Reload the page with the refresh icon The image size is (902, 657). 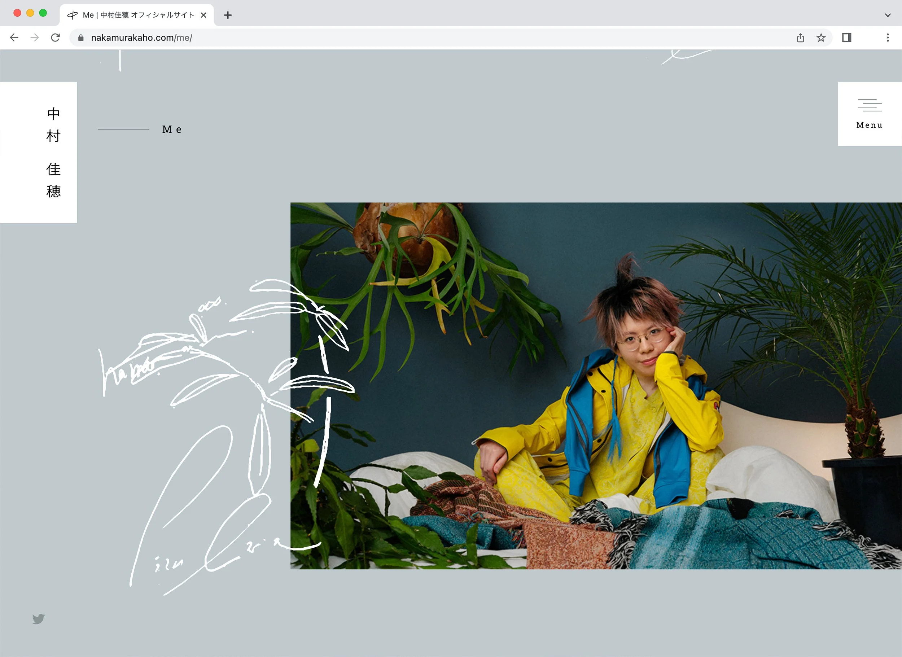click(55, 38)
